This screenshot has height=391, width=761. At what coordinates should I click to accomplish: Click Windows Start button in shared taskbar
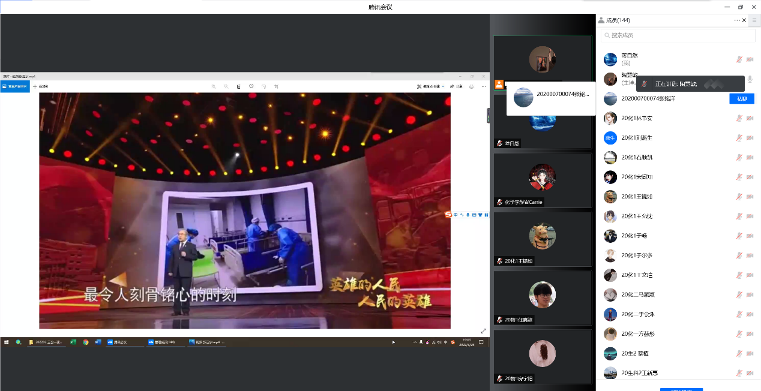coord(7,342)
